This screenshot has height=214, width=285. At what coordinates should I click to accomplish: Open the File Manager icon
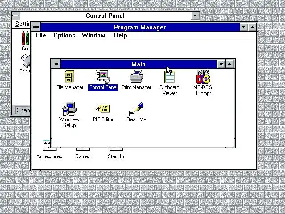coord(69,80)
